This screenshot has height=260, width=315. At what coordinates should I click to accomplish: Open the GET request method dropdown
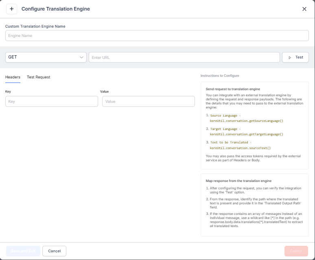point(46,57)
